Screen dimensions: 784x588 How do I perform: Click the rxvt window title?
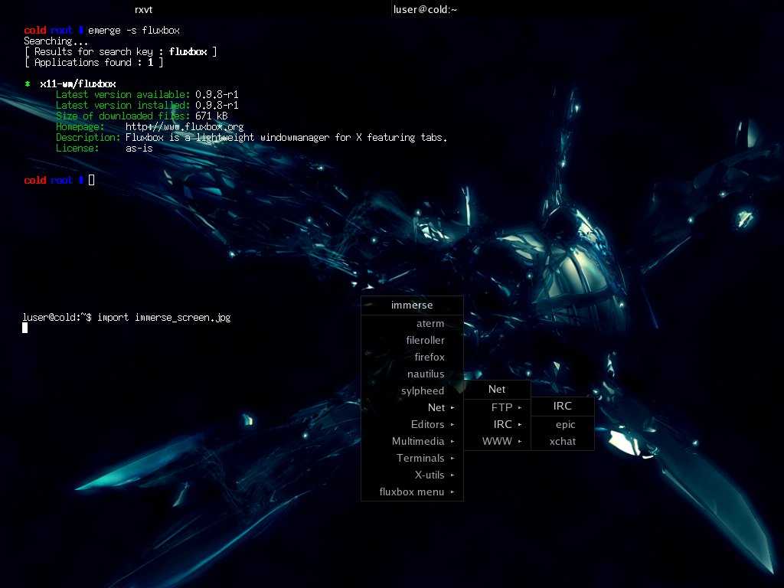coord(144,9)
